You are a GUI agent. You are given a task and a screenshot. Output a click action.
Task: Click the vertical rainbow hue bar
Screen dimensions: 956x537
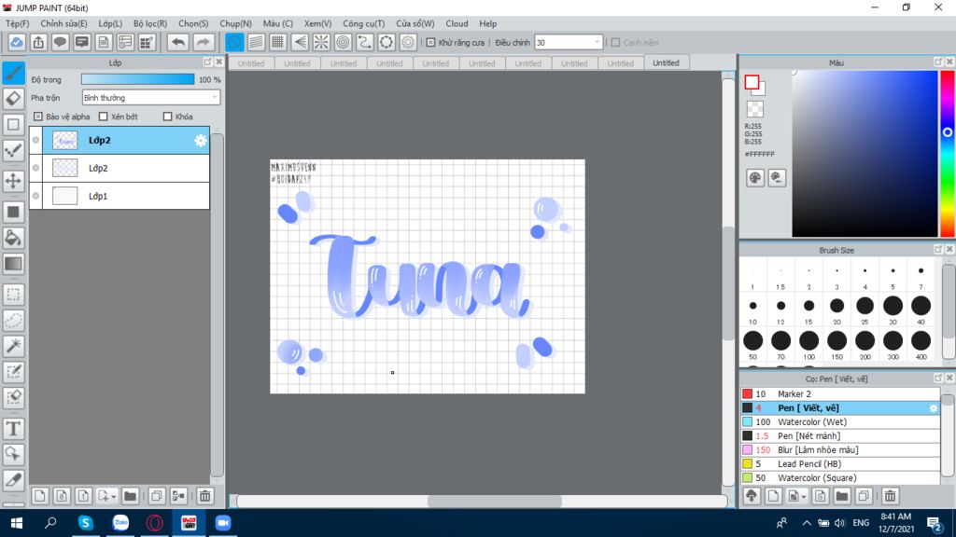948,154
